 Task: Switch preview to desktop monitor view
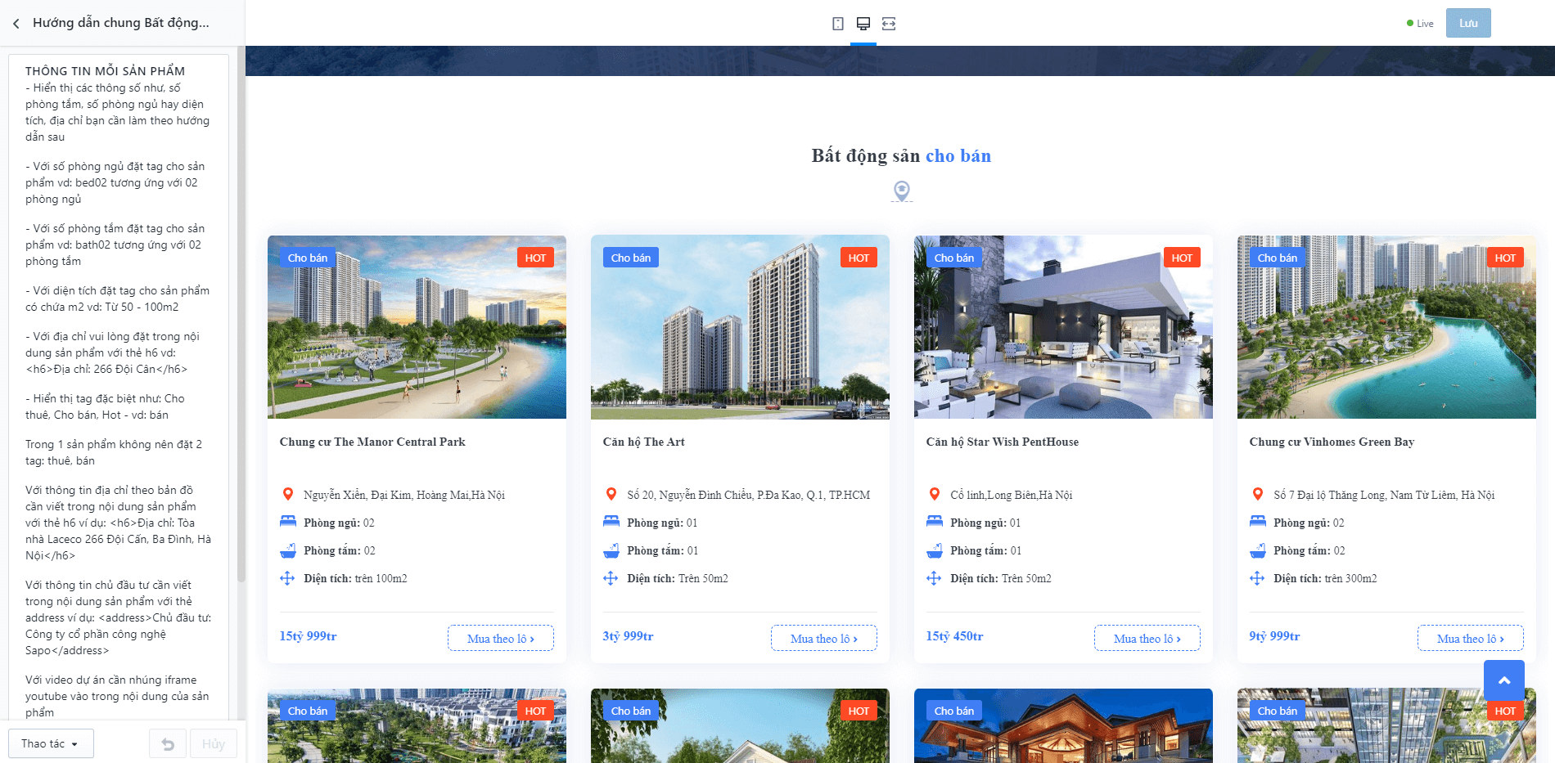[x=863, y=24]
